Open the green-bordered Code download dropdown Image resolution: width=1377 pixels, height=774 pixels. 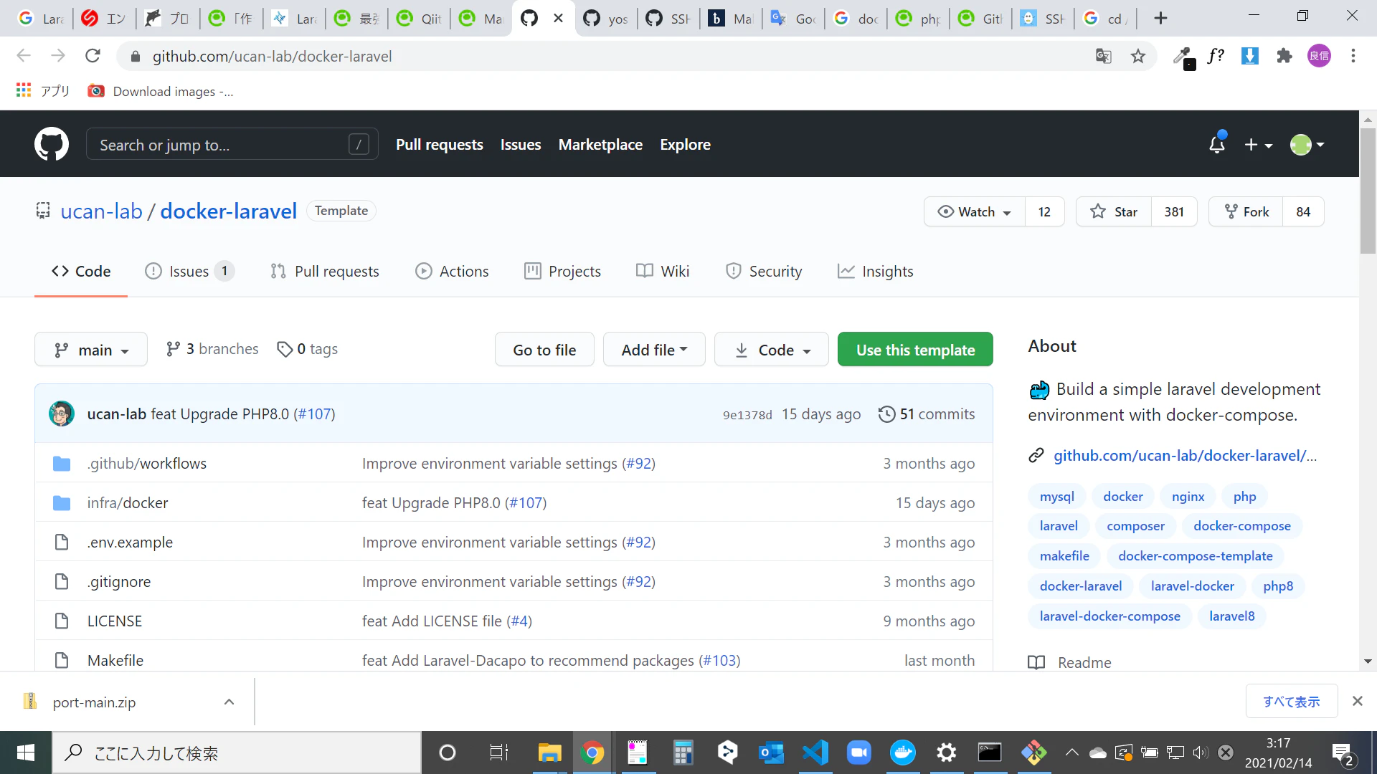[772, 350]
